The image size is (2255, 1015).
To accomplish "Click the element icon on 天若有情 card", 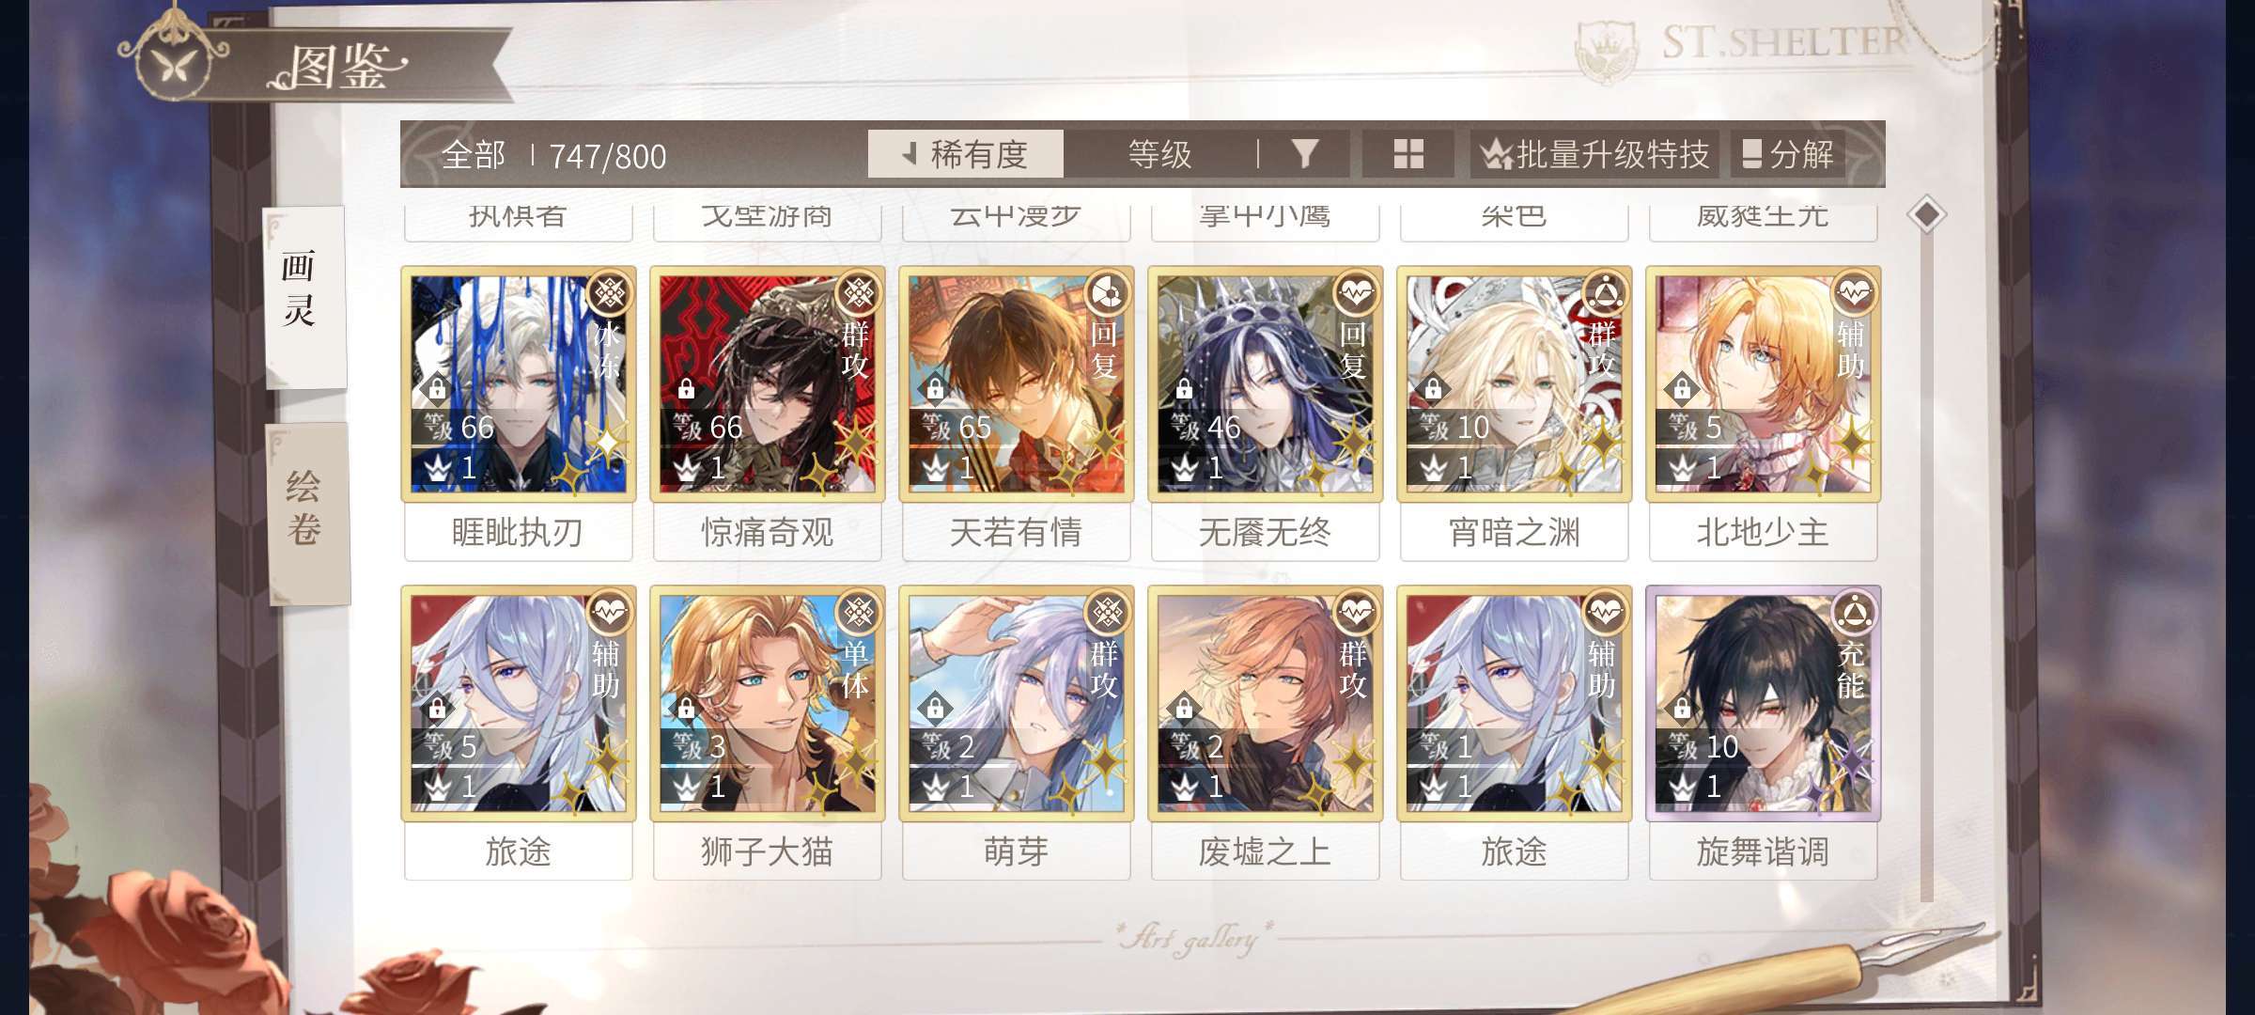I will (x=1107, y=293).
